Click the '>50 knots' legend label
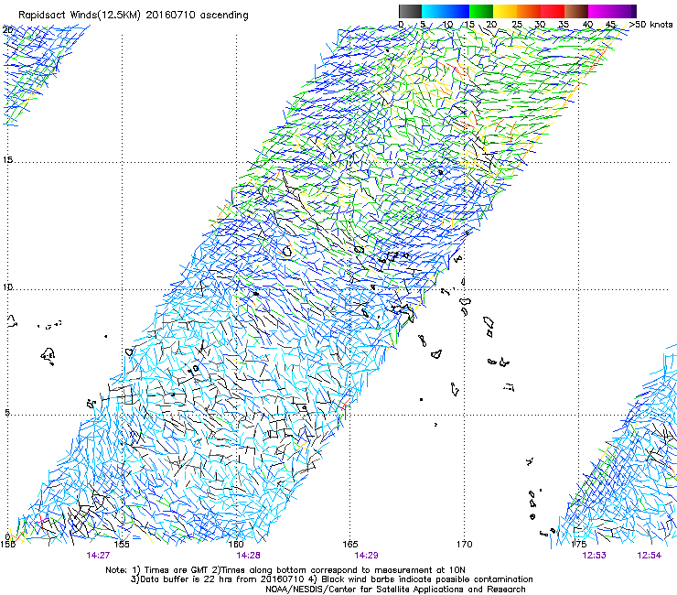Screen dimensions: 677x595 pos(650,24)
